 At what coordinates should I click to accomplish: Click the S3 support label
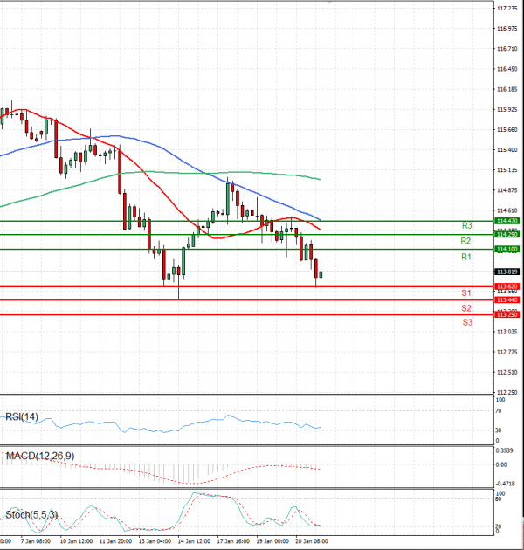tap(467, 322)
